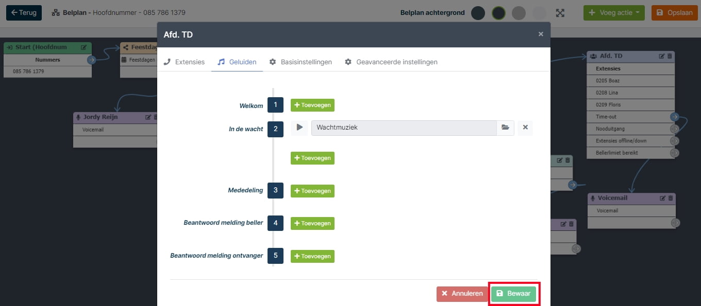Click the Nooduitgang row label
The image size is (701, 306).
click(610, 129)
